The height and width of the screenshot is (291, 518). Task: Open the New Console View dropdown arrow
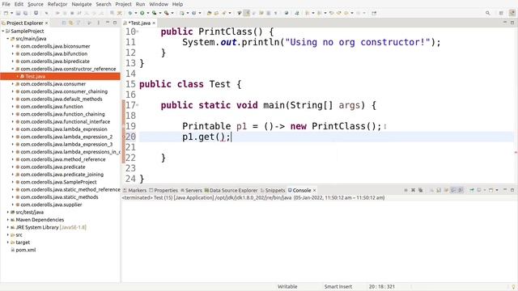(497, 190)
